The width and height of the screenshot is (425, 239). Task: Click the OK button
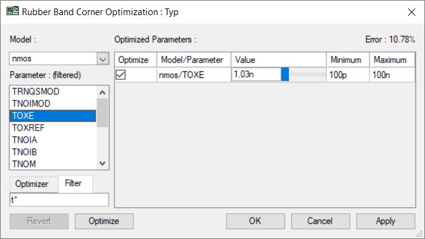click(x=255, y=221)
